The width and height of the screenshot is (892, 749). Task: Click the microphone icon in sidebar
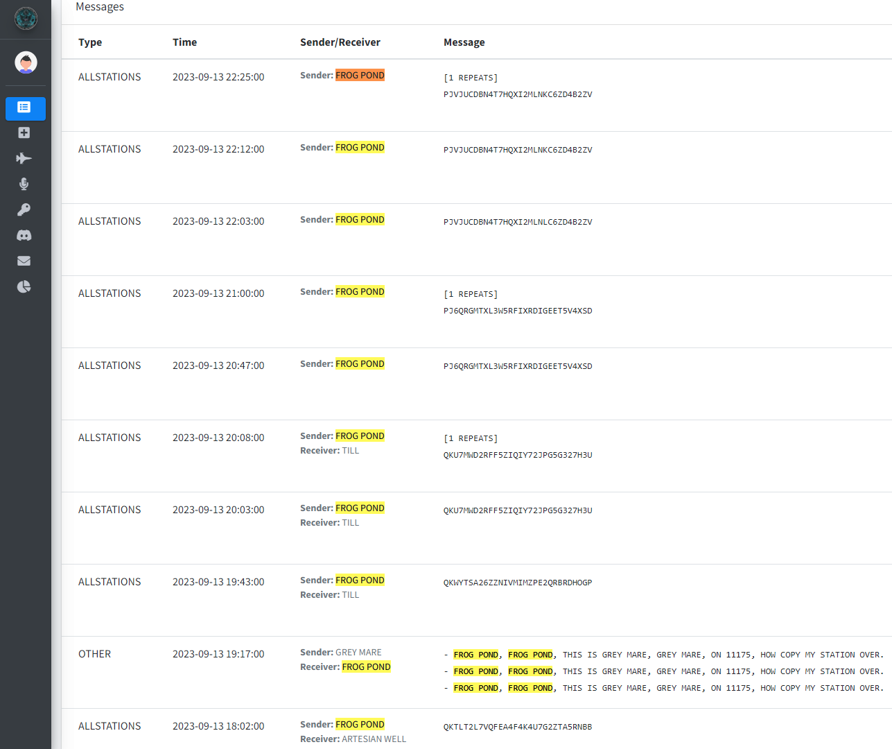pyautogui.click(x=24, y=184)
